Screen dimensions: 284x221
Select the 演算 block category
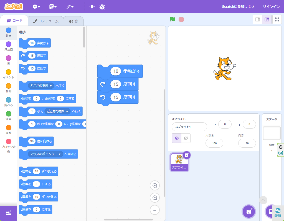click(9, 116)
